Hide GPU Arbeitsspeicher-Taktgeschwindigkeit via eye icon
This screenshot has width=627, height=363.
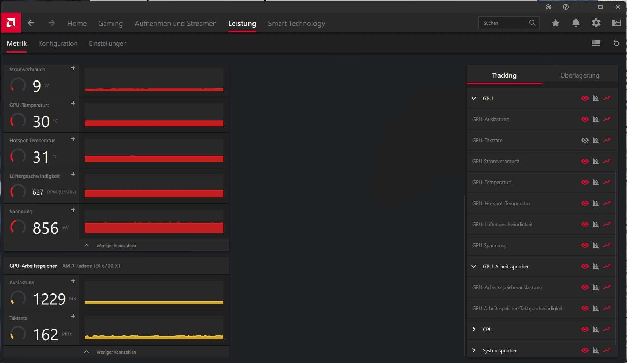click(x=585, y=308)
